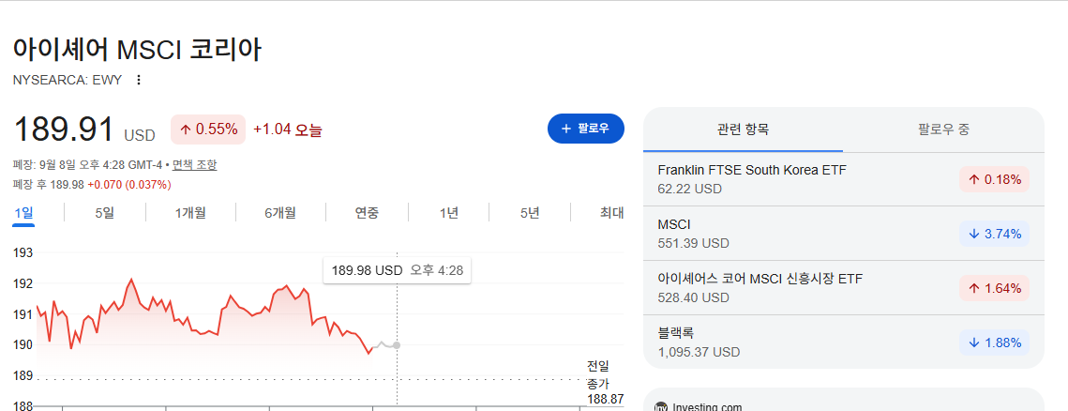Image resolution: width=1068 pixels, height=411 pixels.
Task: Click the plus icon on the 팔로우 button
Action: [566, 129]
